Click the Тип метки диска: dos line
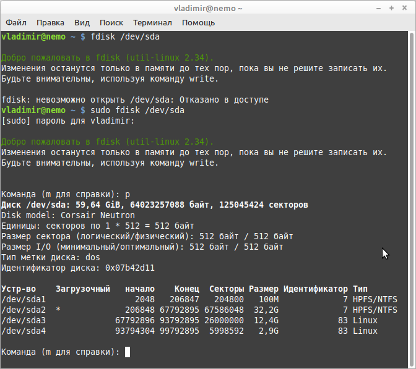 point(51,258)
